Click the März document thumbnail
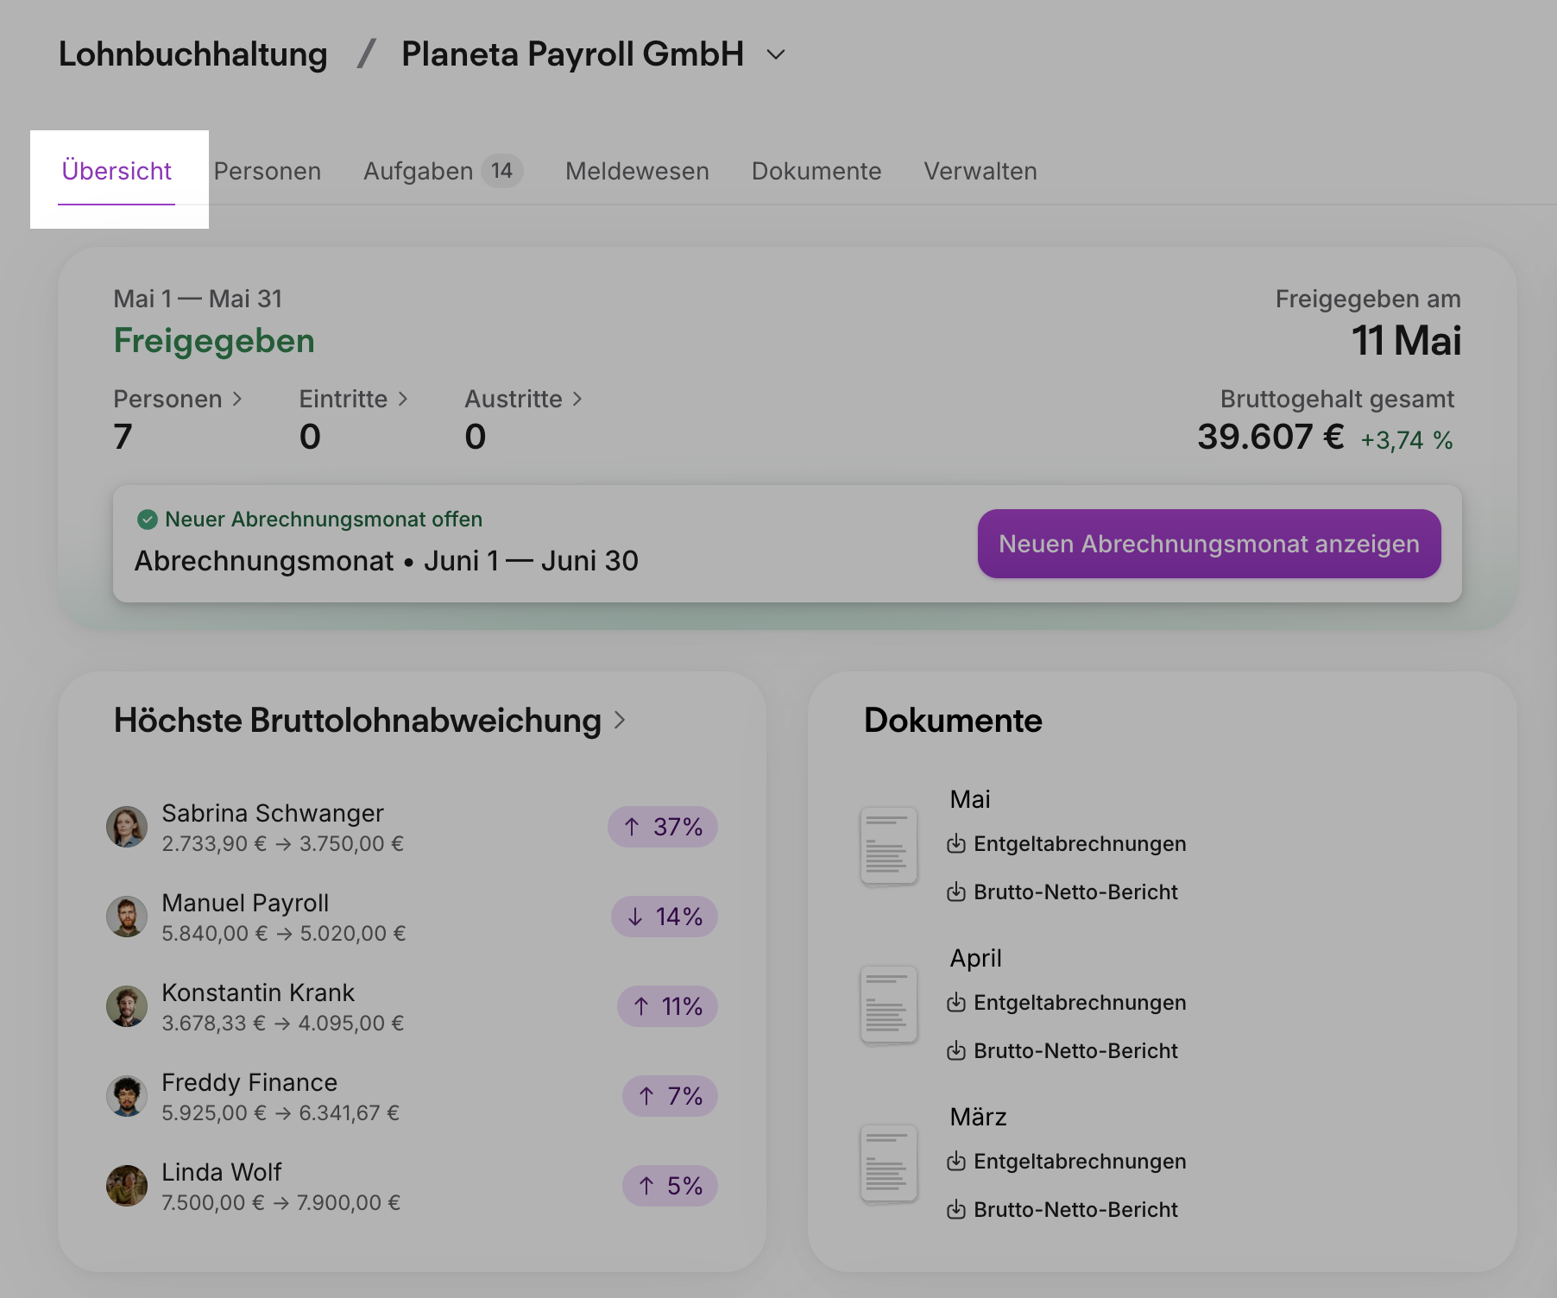The image size is (1557, 1298). [x=889, y=1163]
